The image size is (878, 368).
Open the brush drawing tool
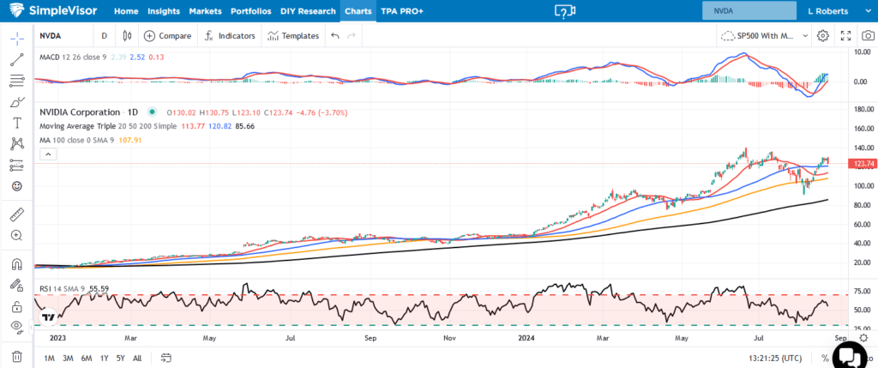16,102
